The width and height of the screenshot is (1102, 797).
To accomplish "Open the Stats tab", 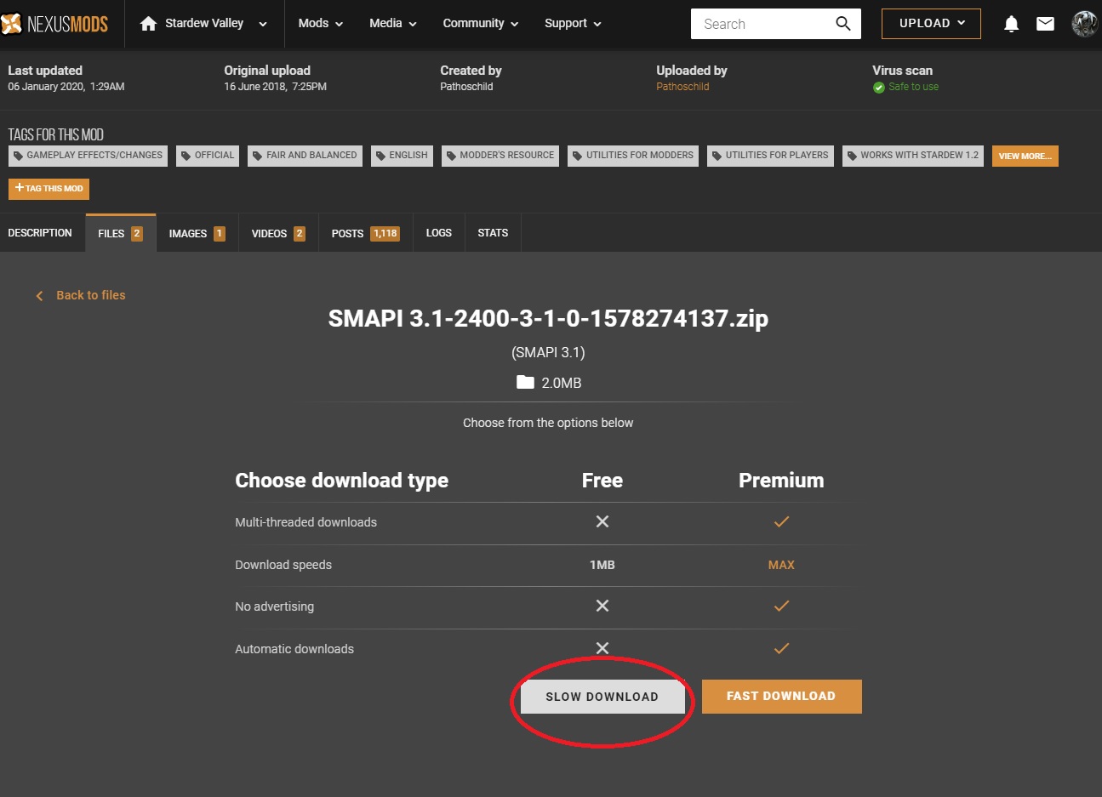I will click(x=493, y=232).
